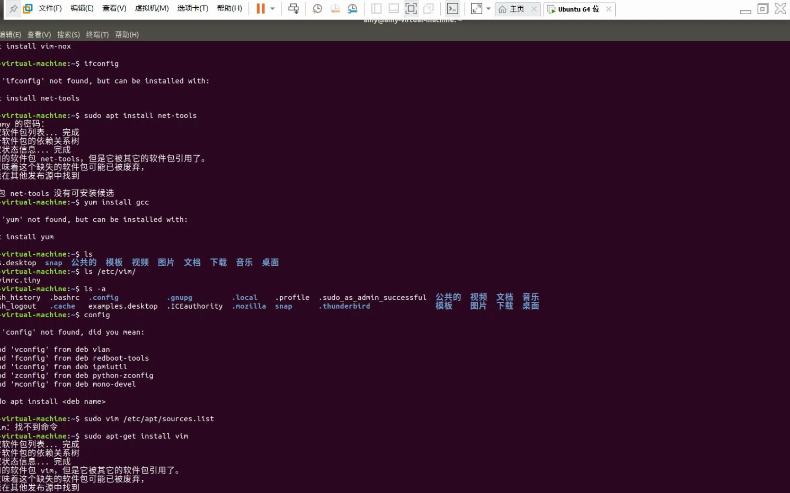Click 'ls /etc/vim/' command text

[x=110, y=272]
